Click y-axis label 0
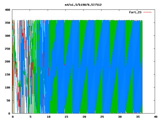The width and height of the screenshot is (160, 120). pyautogui.click(x=9, y=113)
